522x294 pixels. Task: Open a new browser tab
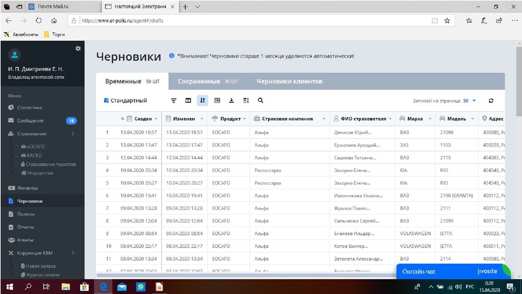click(x=186, y=7)
